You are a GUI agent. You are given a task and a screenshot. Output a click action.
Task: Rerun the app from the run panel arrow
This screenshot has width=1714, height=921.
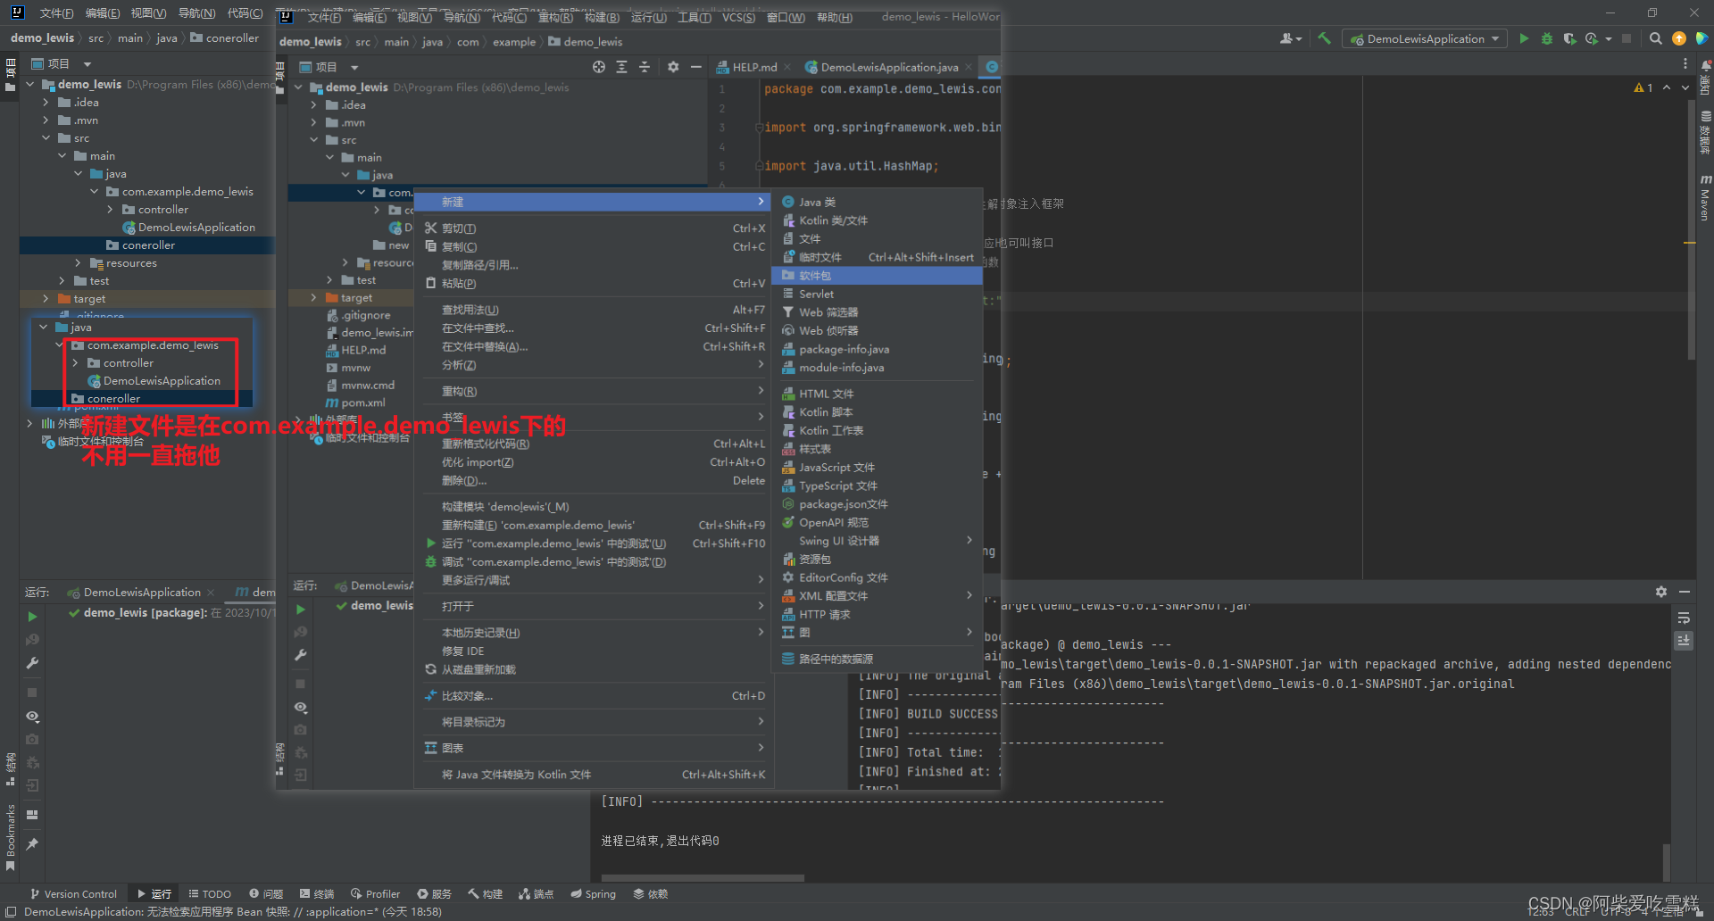coord(32,616)
